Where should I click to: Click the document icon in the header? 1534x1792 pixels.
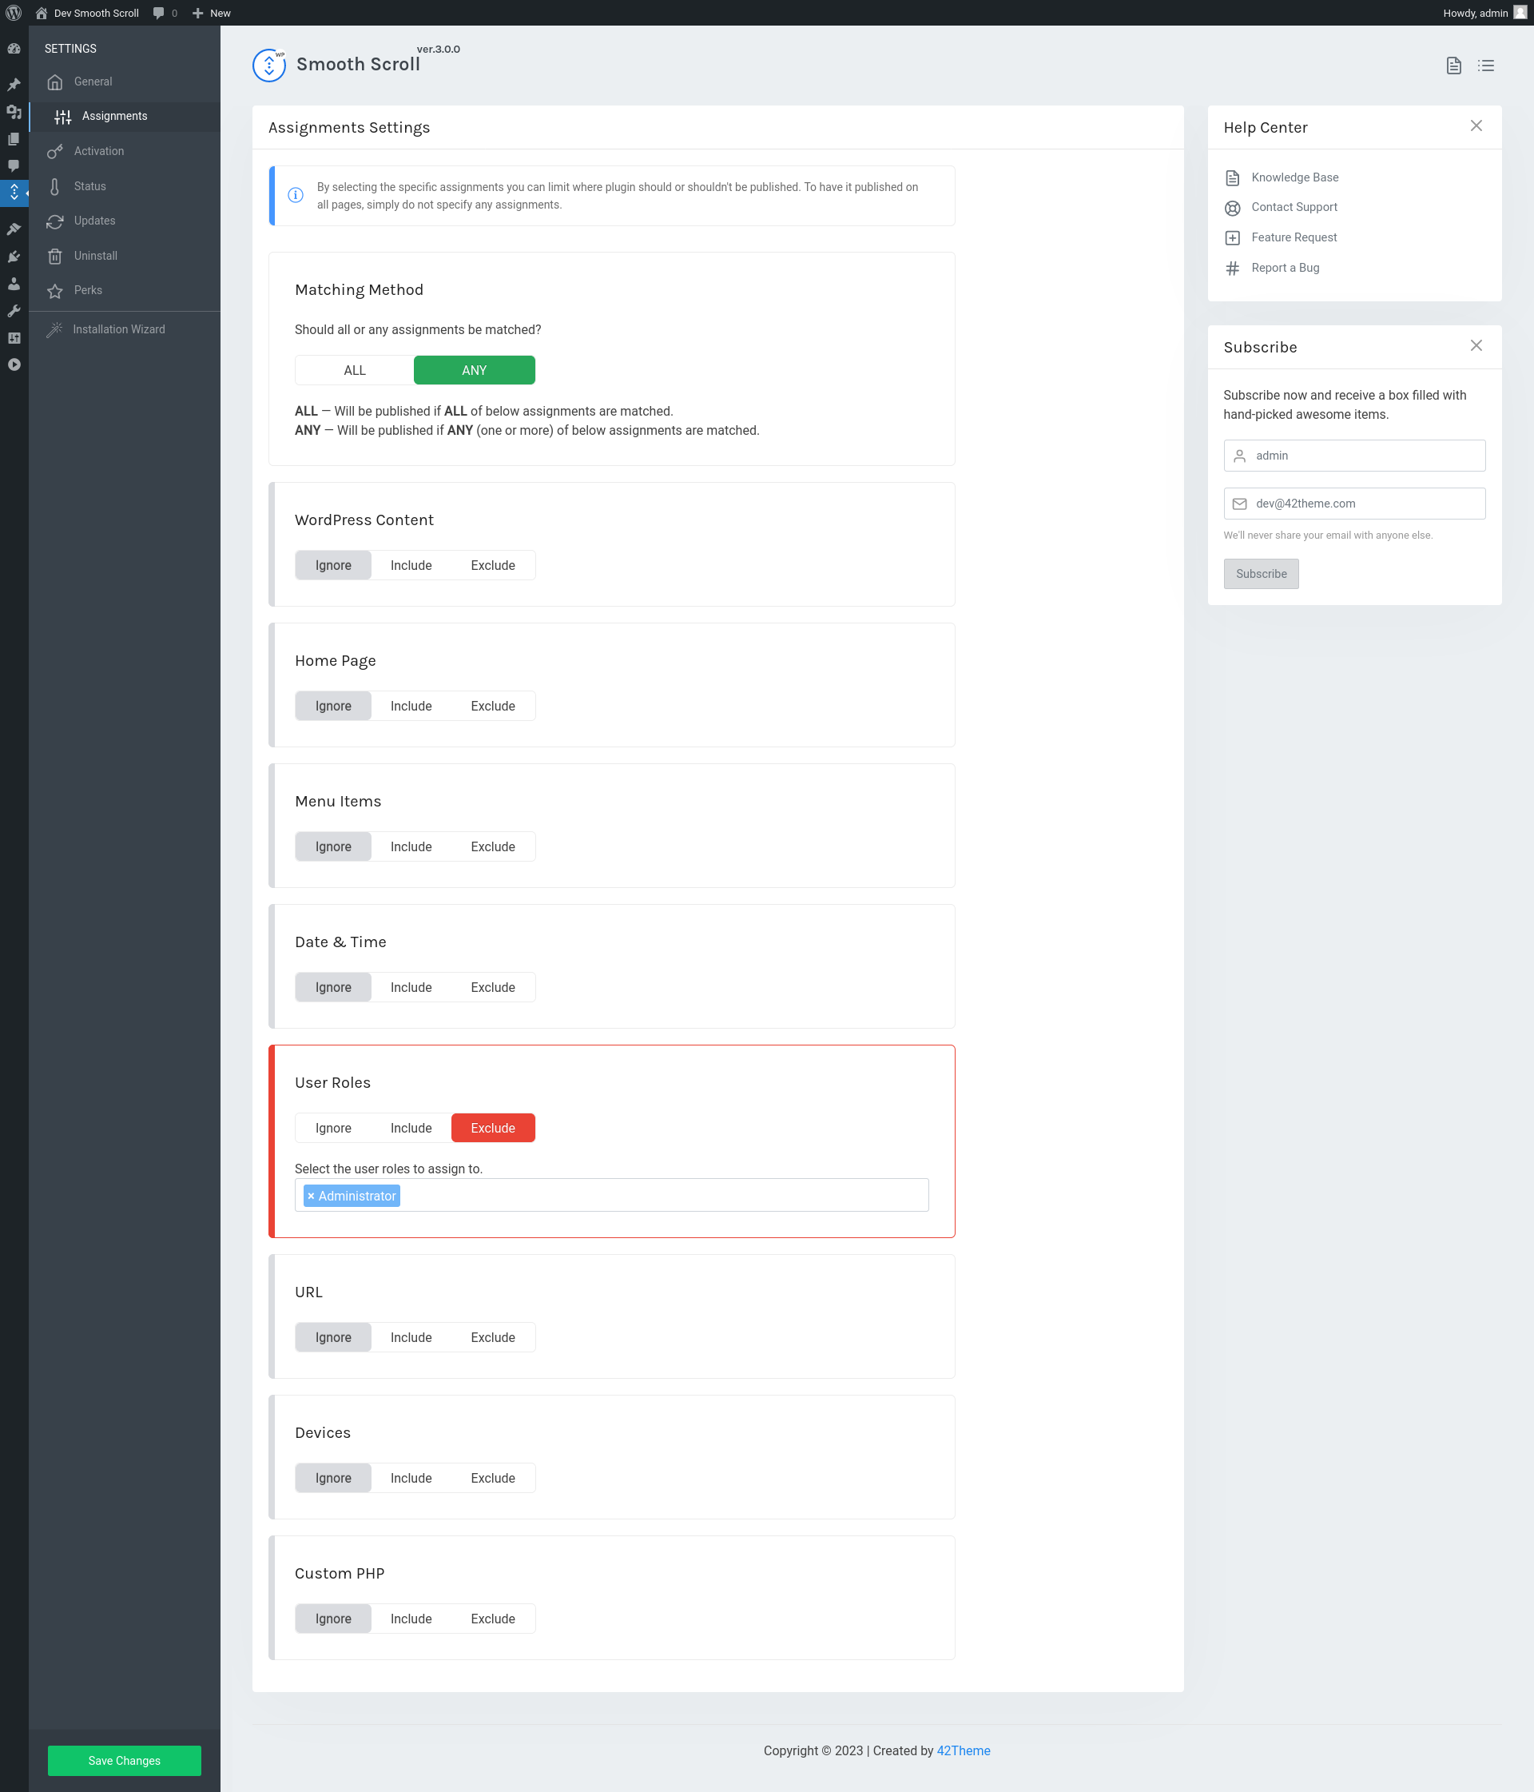click(x=1453, y=66)
